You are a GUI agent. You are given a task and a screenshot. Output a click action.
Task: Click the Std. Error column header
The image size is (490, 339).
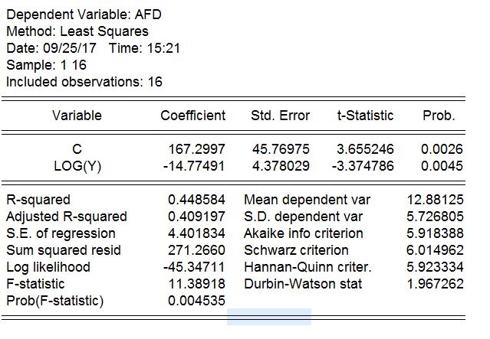click(281, 116)
